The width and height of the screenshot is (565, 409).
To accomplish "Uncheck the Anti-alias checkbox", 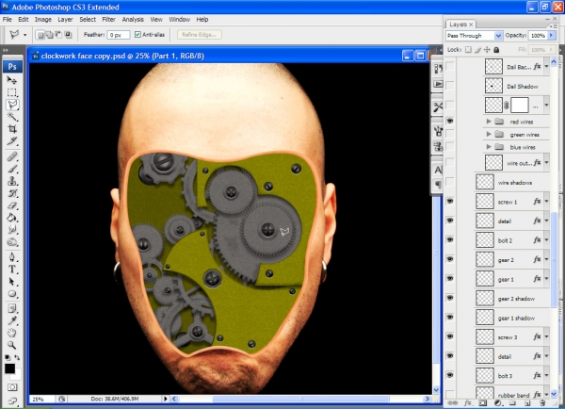I will pyautogui.click(x=137, y=35).
